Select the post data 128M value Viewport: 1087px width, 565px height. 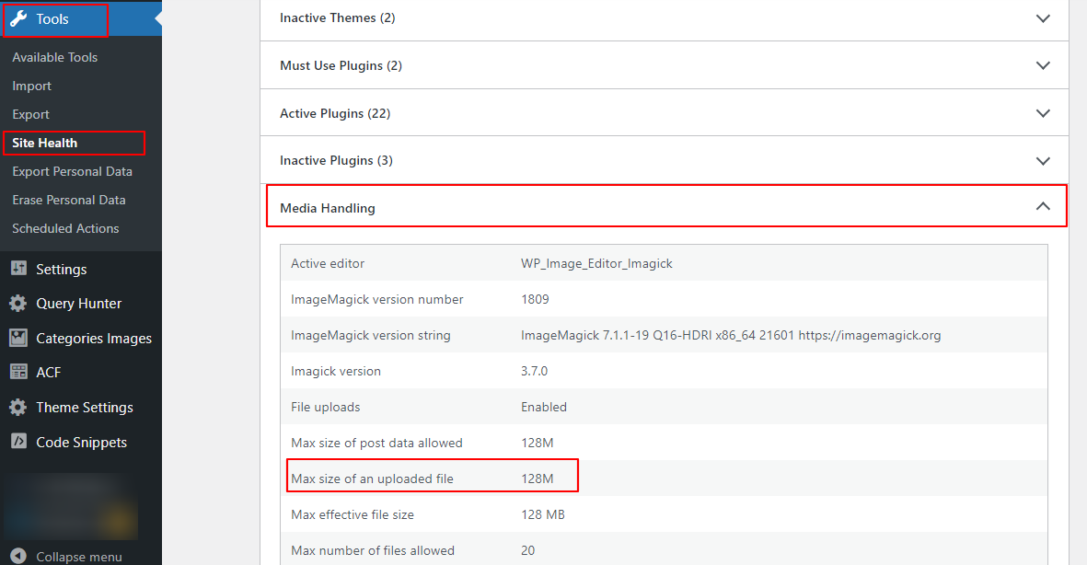tap(538, 443)
